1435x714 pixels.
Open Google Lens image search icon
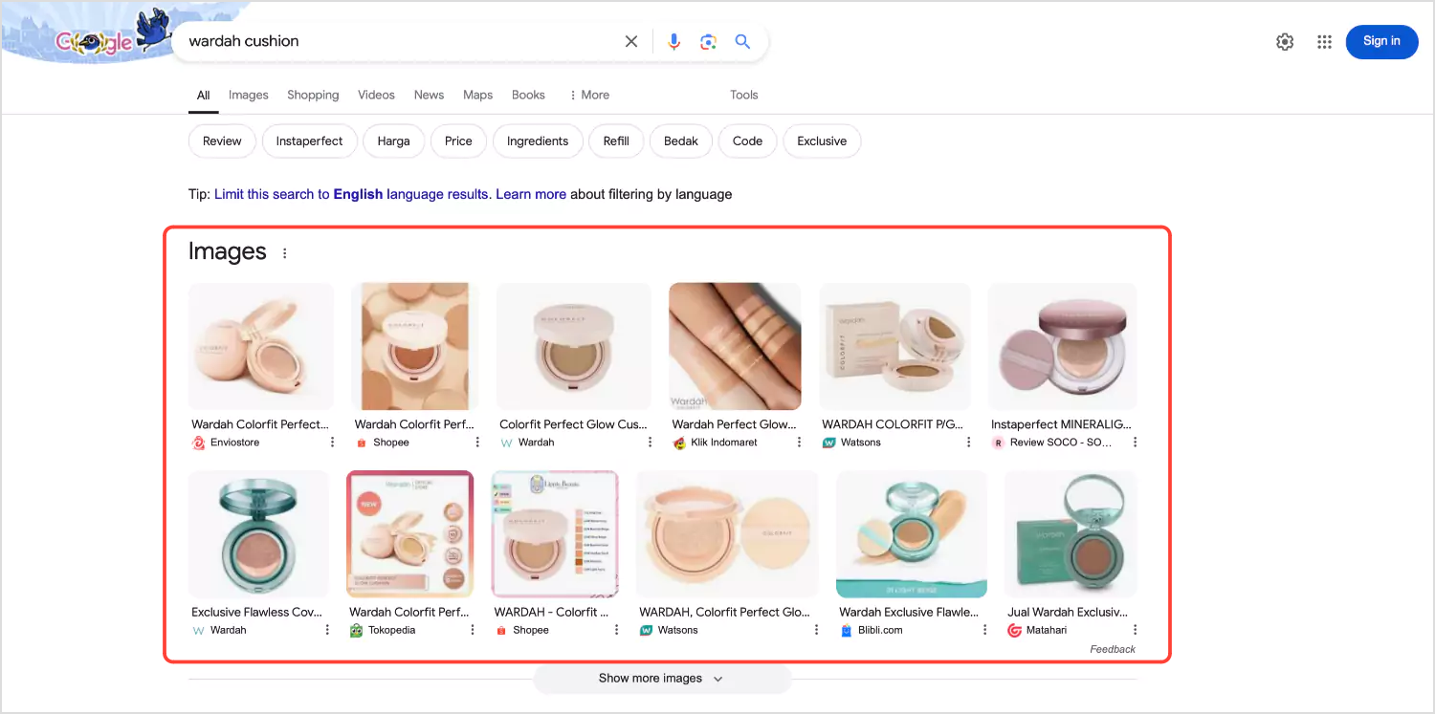pos(708,41)
